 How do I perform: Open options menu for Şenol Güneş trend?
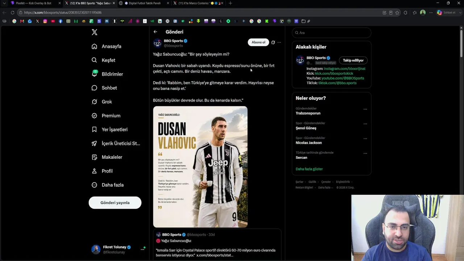[x=365, y=124]
